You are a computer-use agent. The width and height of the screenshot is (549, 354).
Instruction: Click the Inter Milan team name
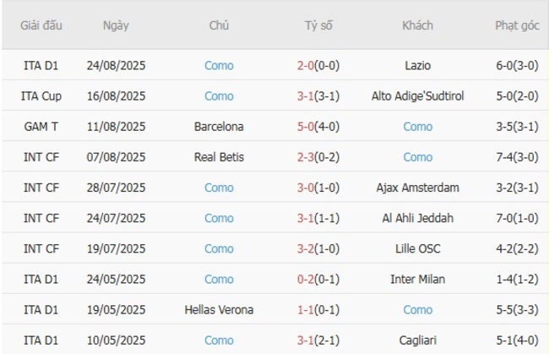pyautogui.click(x=417, y=279)
